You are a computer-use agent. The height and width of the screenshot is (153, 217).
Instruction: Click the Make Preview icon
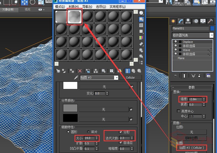coord(141,44)
